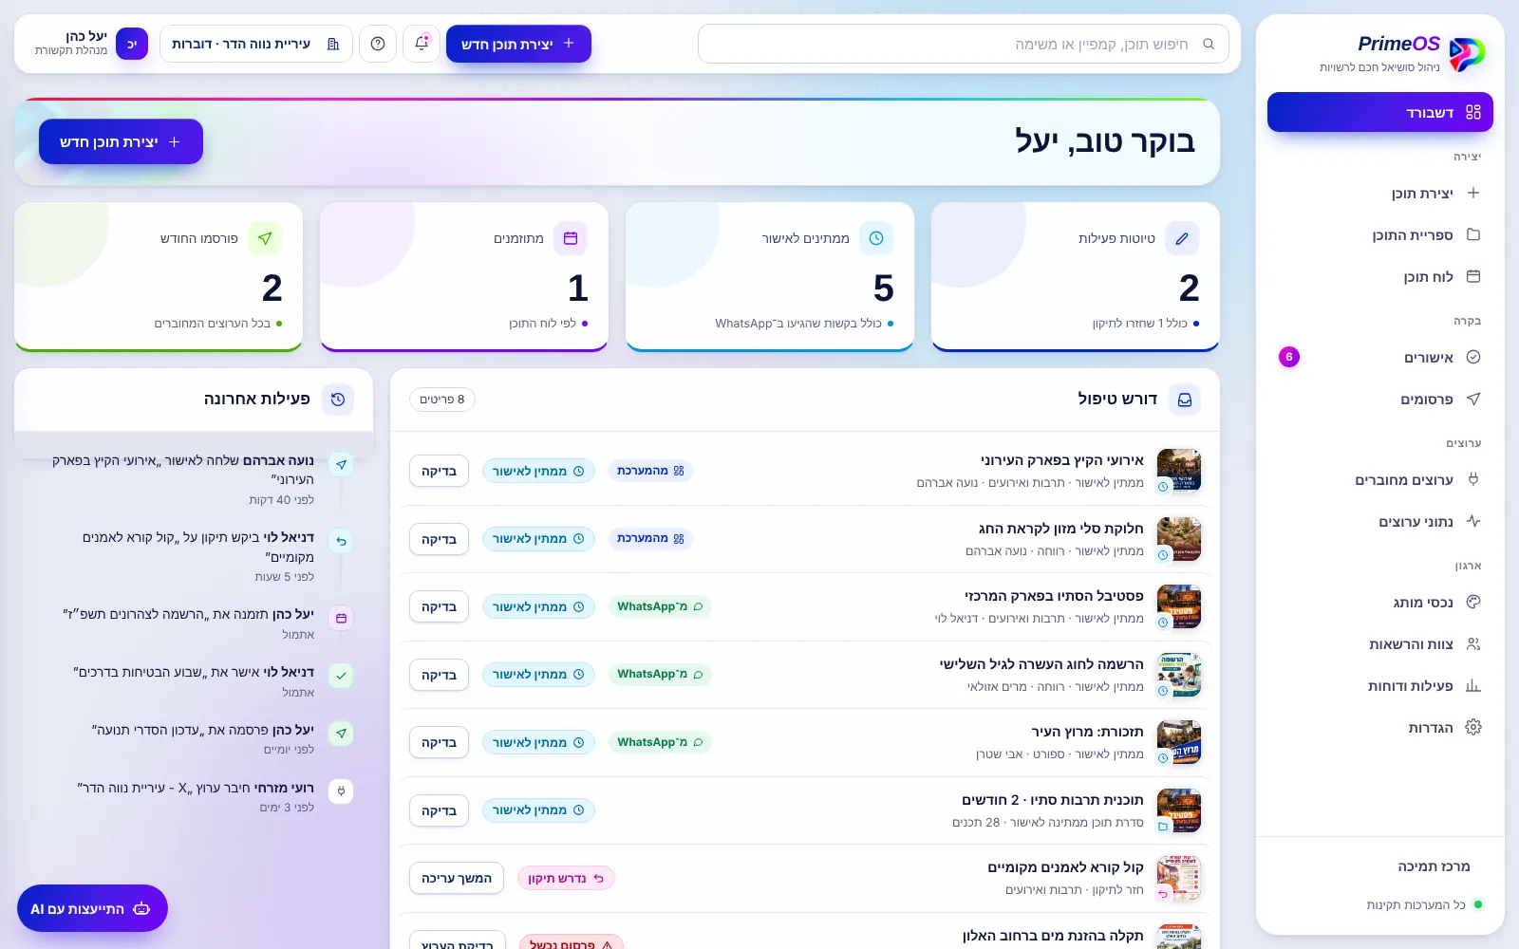1519x949 pixels.
Task: Open יצירת תוכן in sidebar
Action: (x=1379, y=193)
